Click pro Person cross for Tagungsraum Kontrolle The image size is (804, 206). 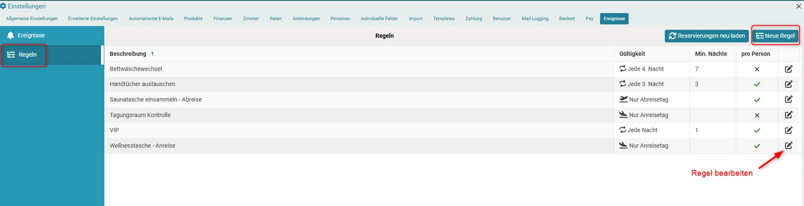(x=757, y=115)
